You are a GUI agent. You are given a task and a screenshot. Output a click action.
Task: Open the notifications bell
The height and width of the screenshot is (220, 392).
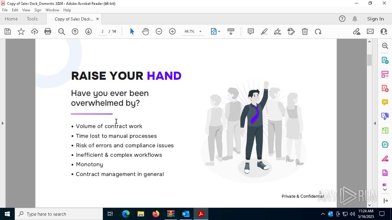click(x=355, y=19)
